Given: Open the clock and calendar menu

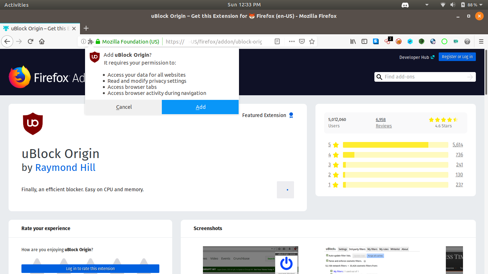Looking at the screenshot, I should [244, 5].
